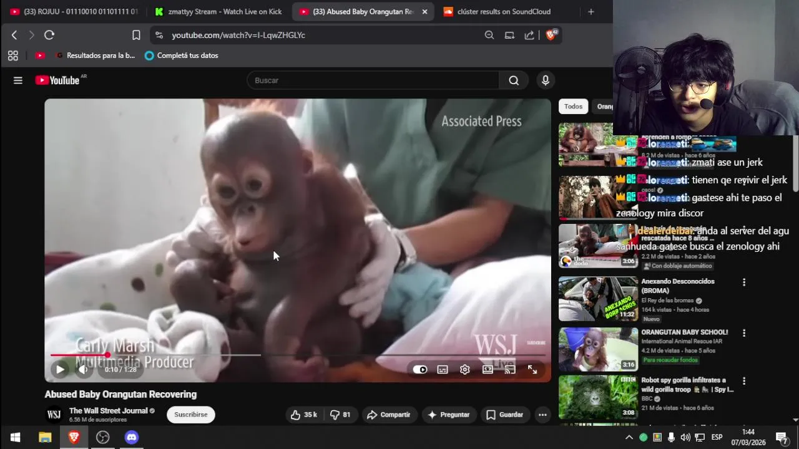Open Robot spy gorilla video thumbnail
Screen dimensions: 799x449
pyautogui.click(x=598, y=397)
